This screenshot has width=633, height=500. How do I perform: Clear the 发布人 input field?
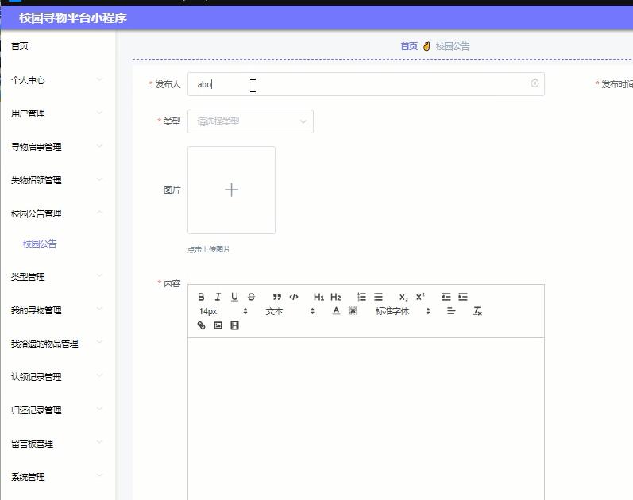535,83
